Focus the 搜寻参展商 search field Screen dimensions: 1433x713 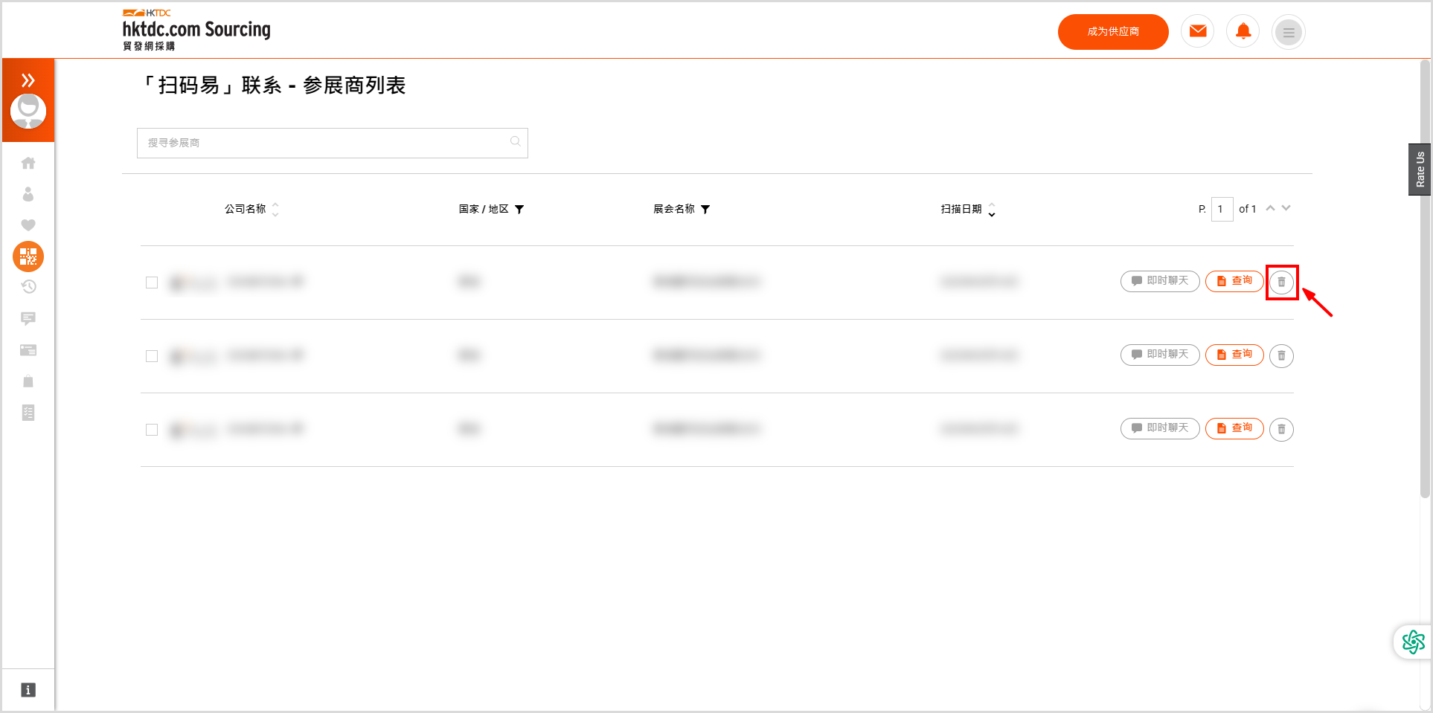point(332,143)
